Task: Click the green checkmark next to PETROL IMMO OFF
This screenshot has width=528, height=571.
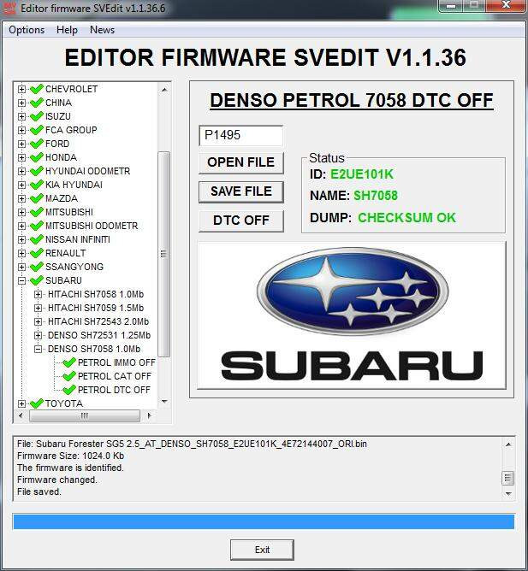Action: 69,362
